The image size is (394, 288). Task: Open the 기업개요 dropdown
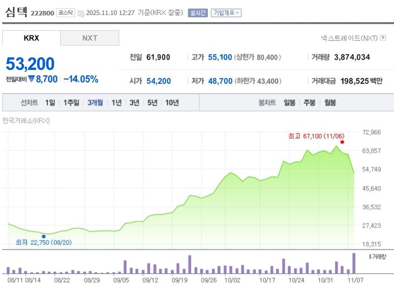tap(226, 12)
